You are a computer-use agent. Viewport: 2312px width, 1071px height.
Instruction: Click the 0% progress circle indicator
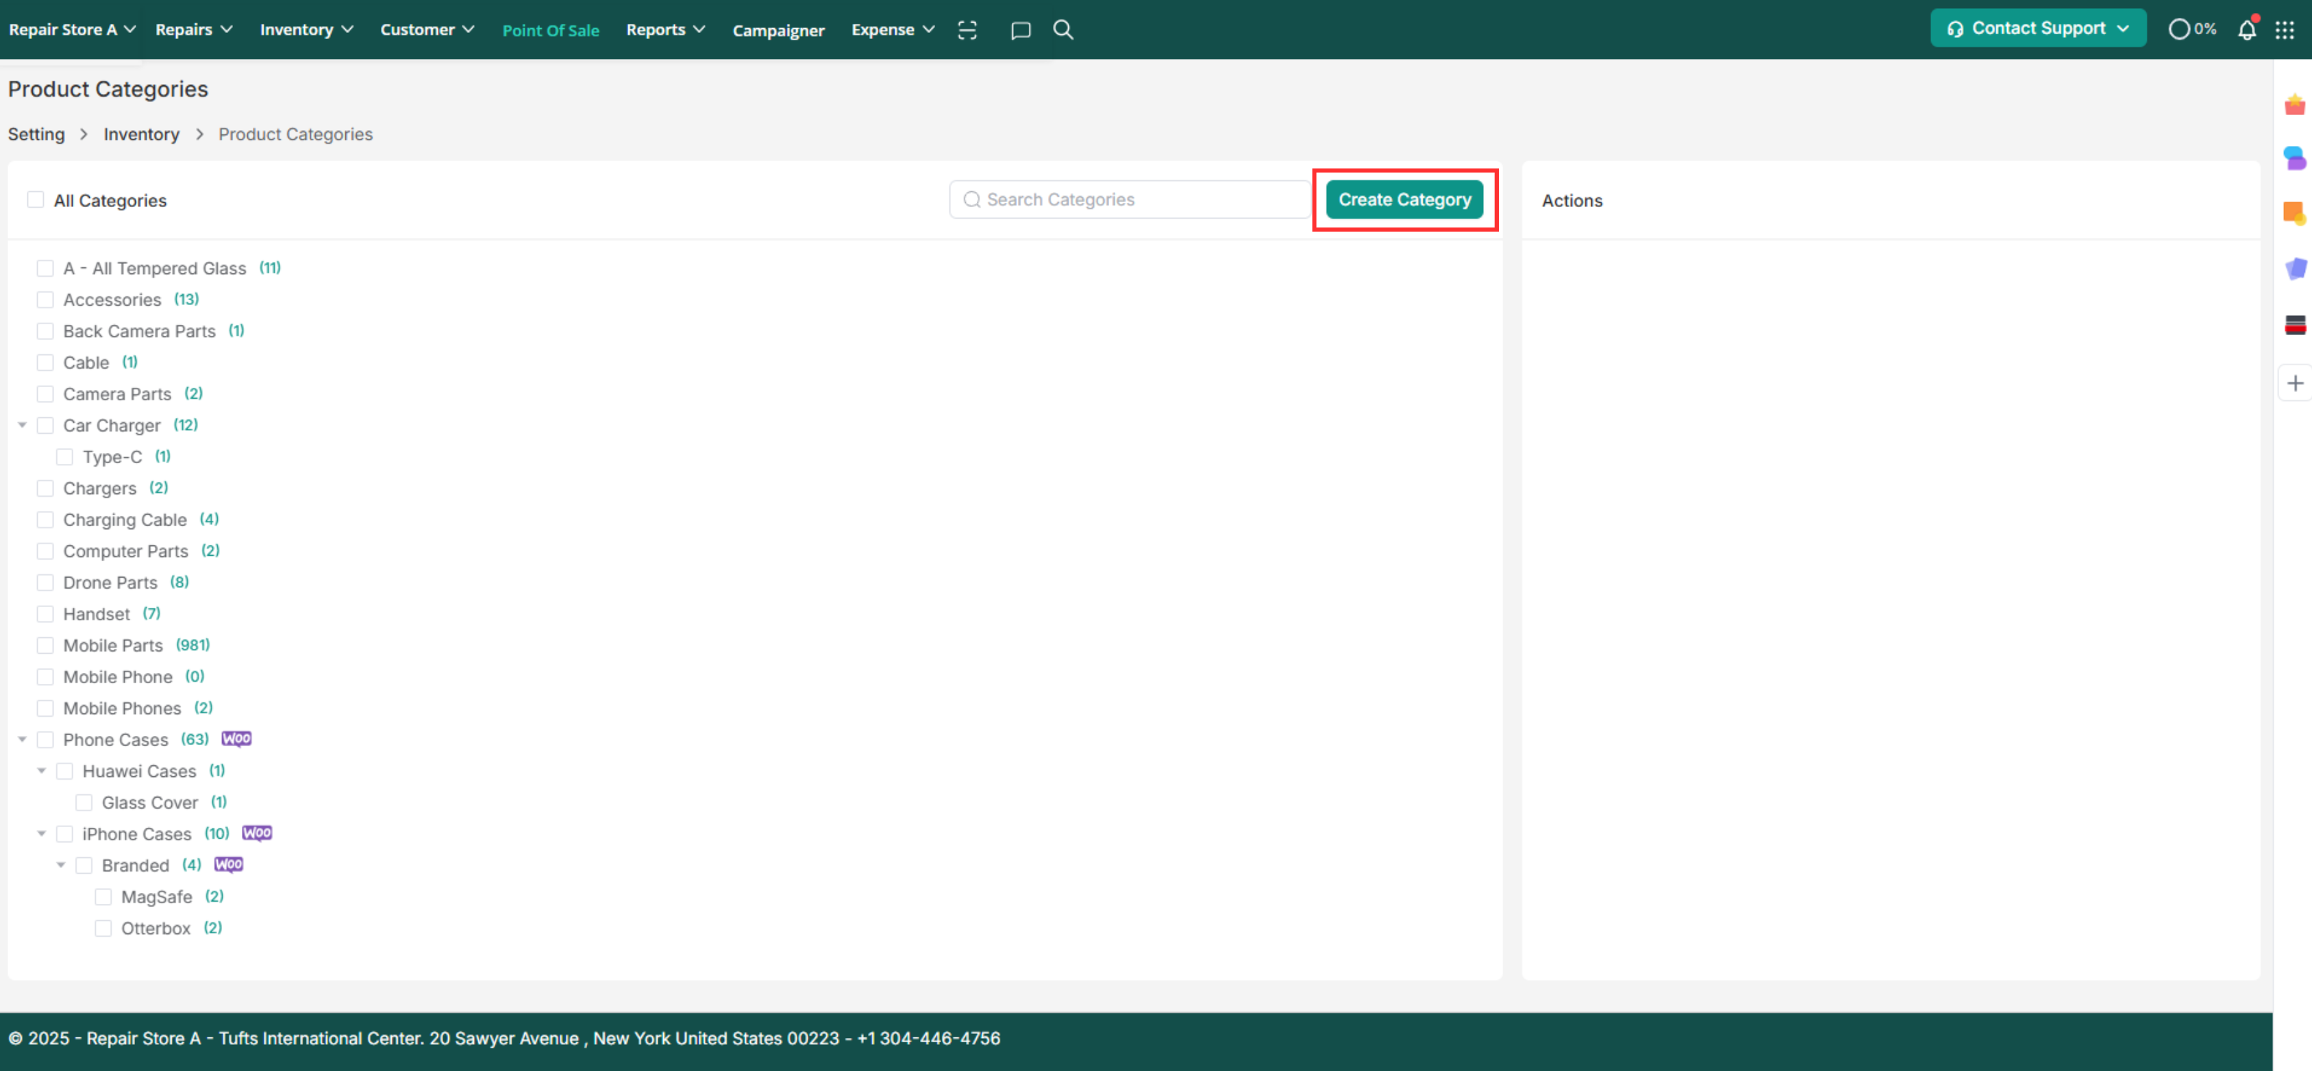click(2191, 29)
